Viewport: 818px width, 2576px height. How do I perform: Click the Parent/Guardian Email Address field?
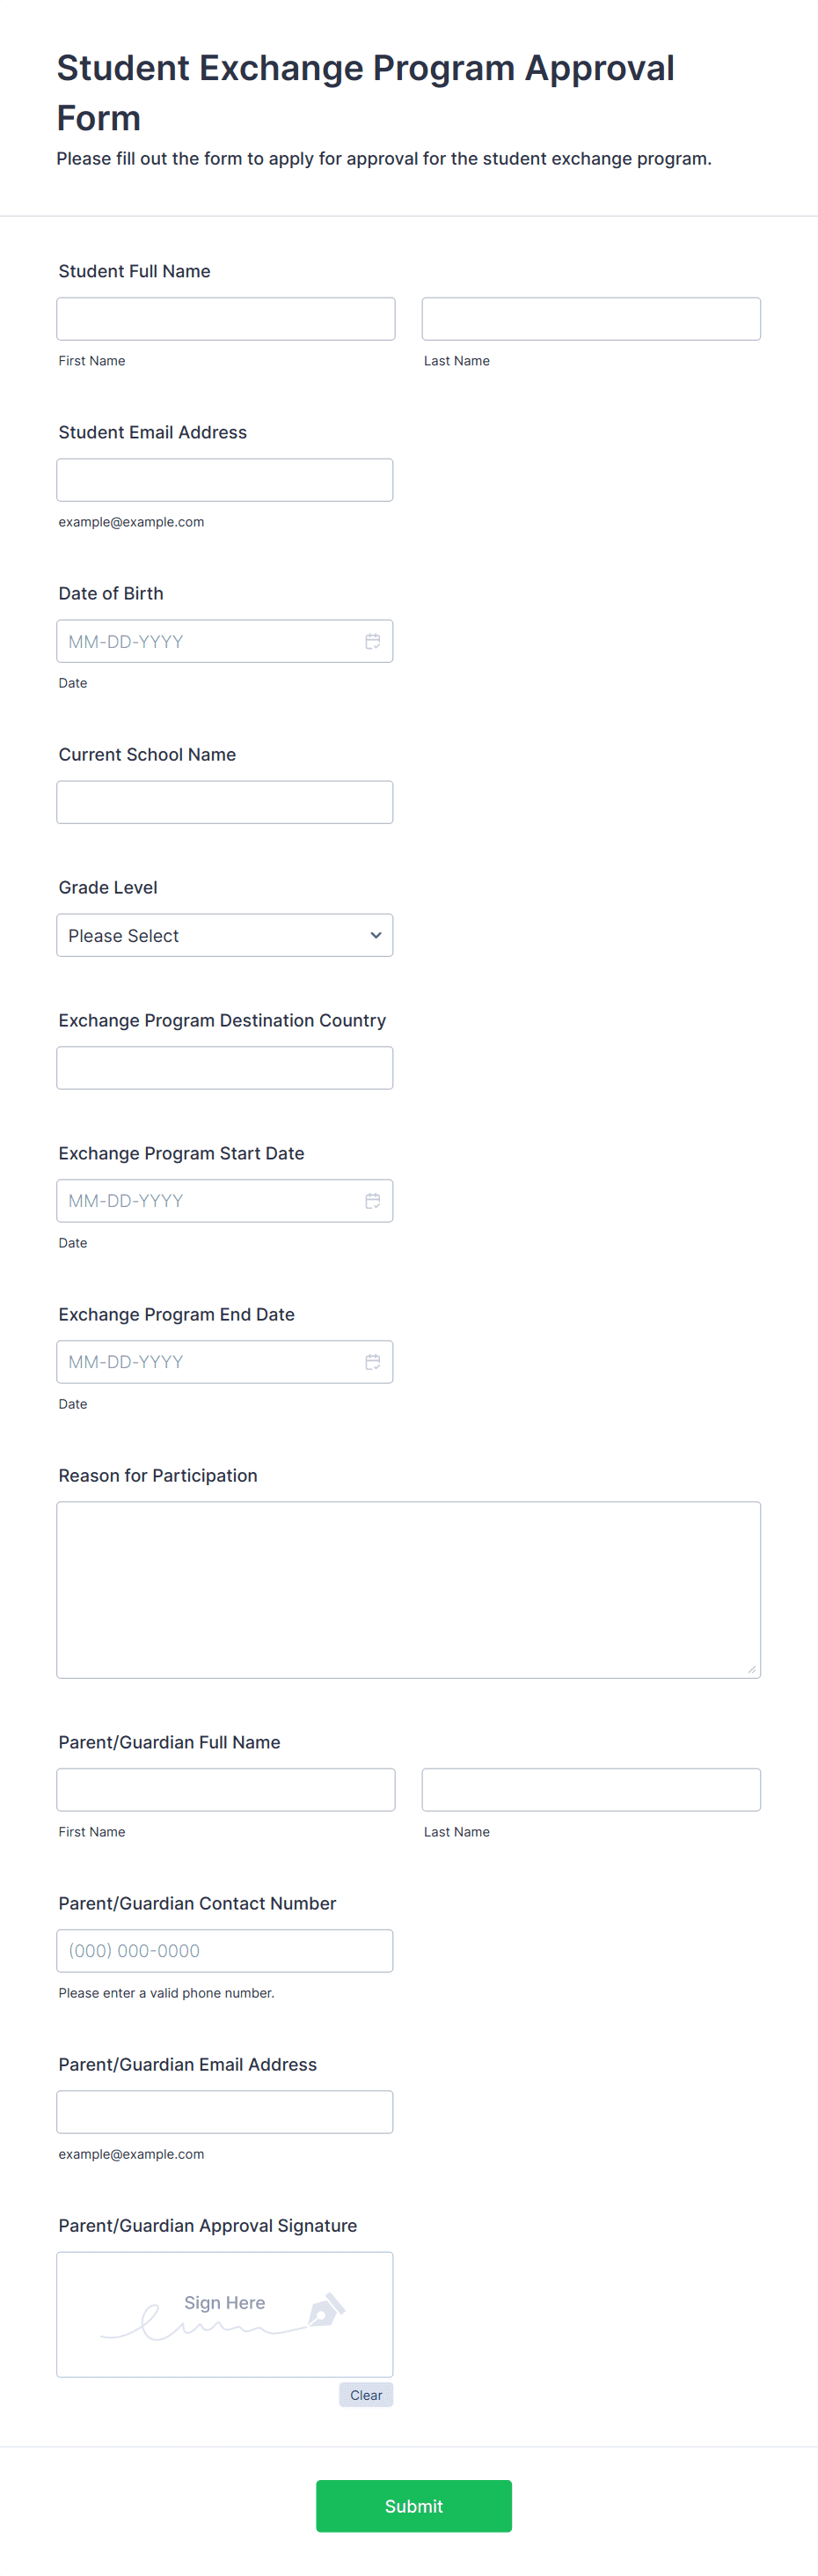tap(224, 2112)
